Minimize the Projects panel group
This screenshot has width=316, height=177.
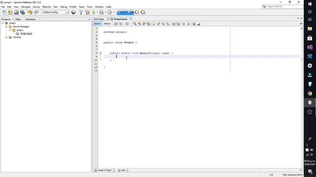89,19
